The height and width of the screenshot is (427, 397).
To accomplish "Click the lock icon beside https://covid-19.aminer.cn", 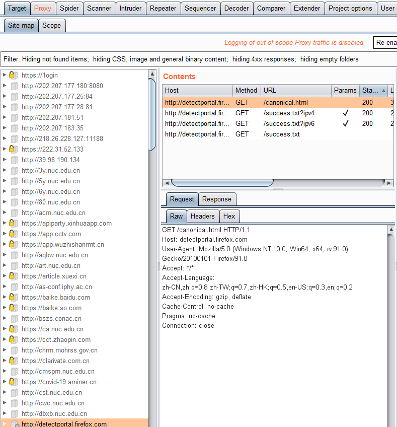I will pyautogui.click(x=12, y=382).
